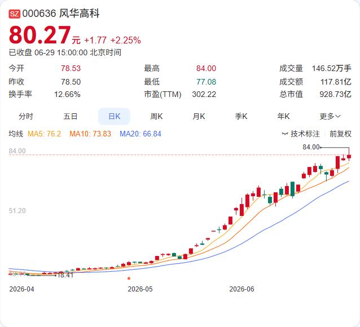Click the change amount +1.77
This screenshot has width=360, height=327.
click(x=95, y=41)
